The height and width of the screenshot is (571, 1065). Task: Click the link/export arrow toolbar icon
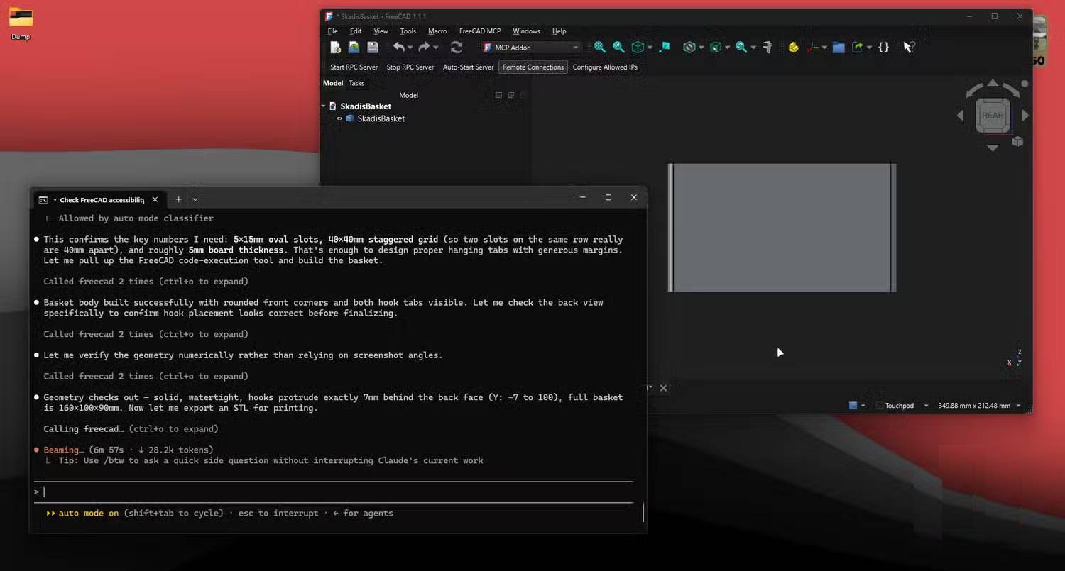[858, 47]
